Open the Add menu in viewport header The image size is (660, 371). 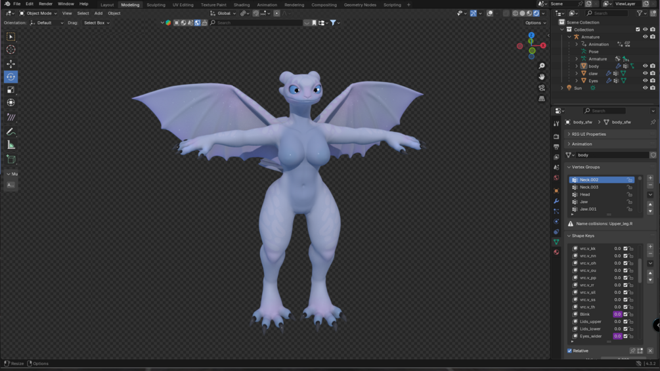pyautogui.click(x=98, y=13)
